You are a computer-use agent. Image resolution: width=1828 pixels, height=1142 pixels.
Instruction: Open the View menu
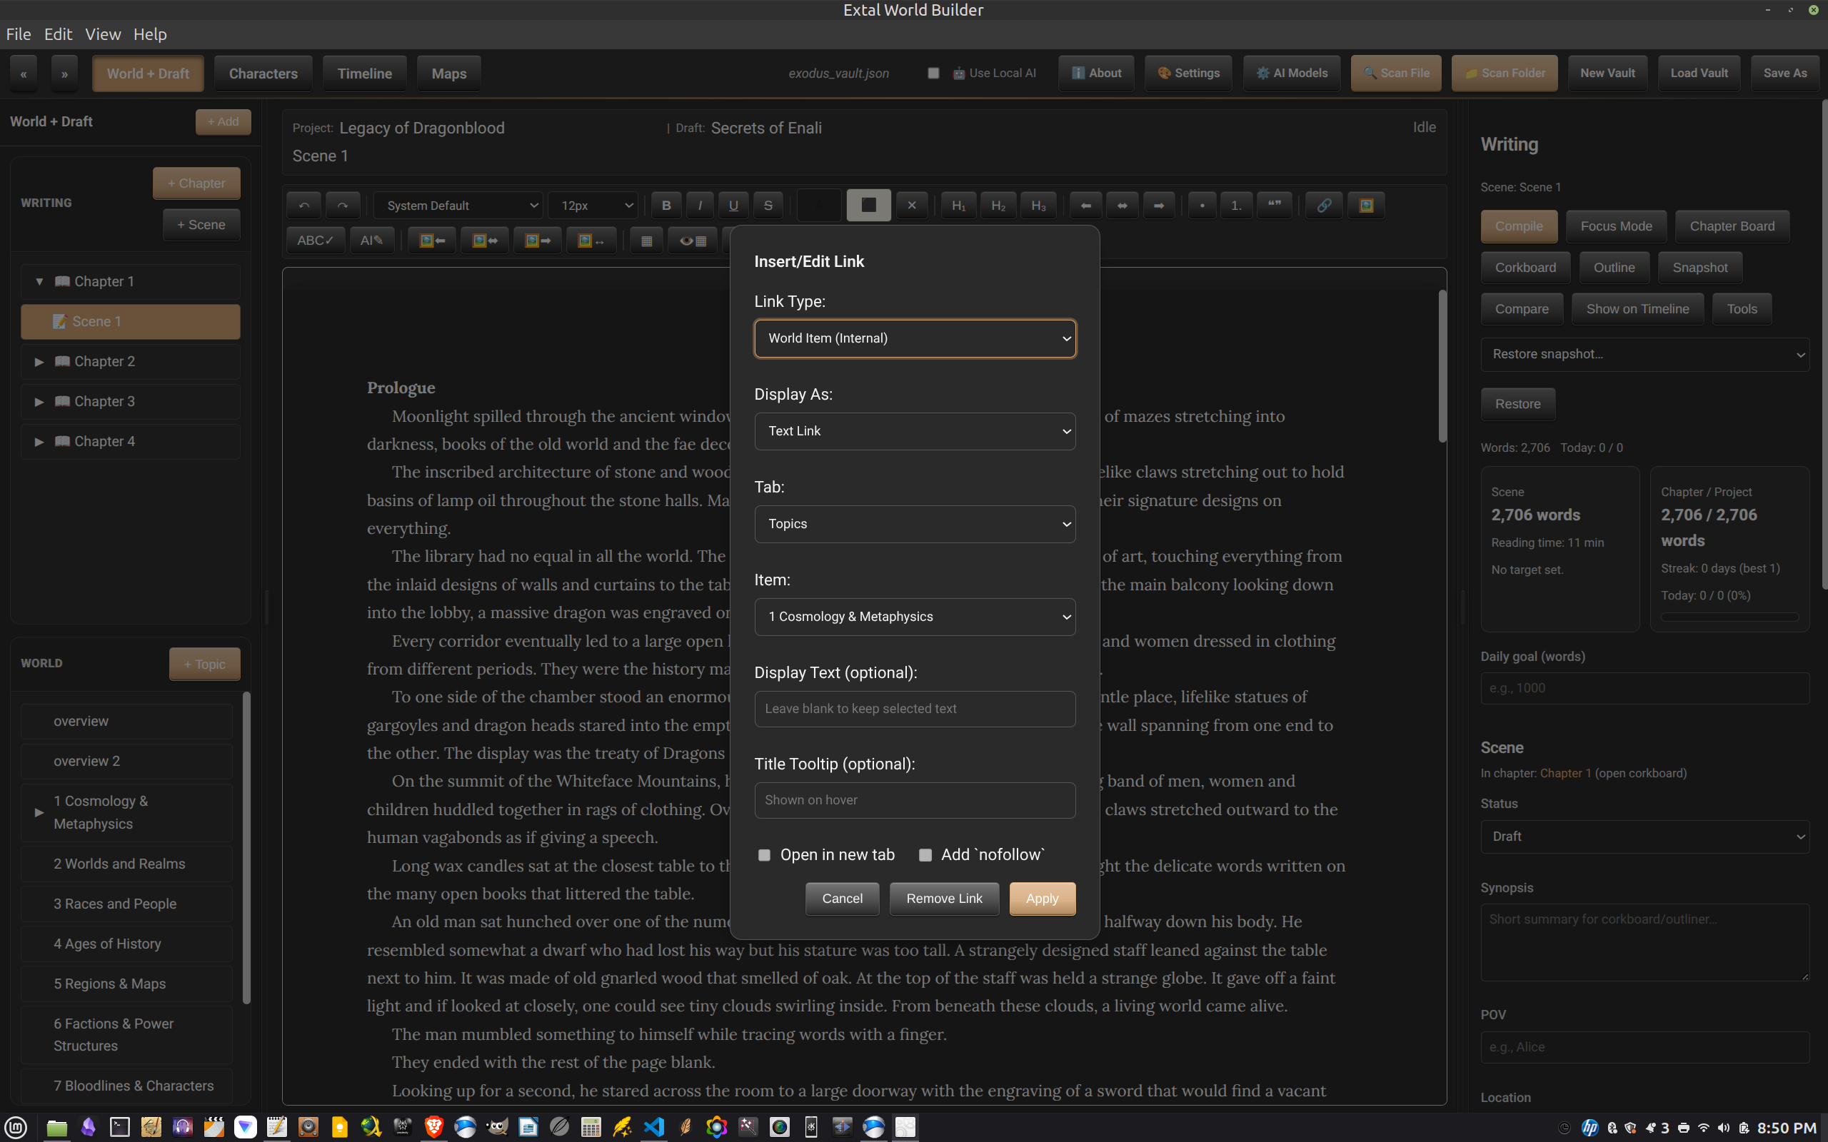coord(103,34)
